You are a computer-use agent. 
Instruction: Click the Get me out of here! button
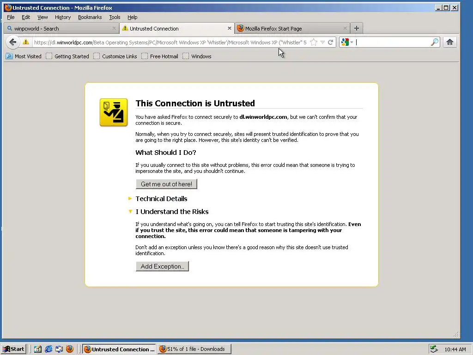point(166,184)
